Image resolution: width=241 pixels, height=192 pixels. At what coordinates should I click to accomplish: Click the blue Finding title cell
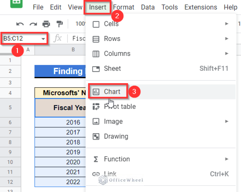click(60, 71)
